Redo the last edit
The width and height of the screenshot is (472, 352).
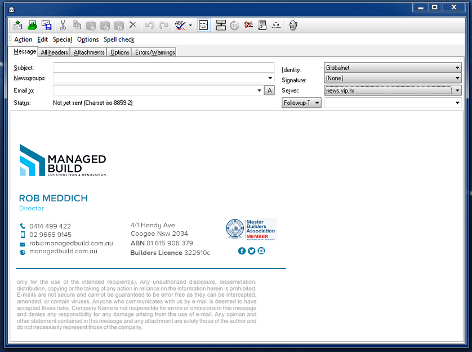point(164,25)
